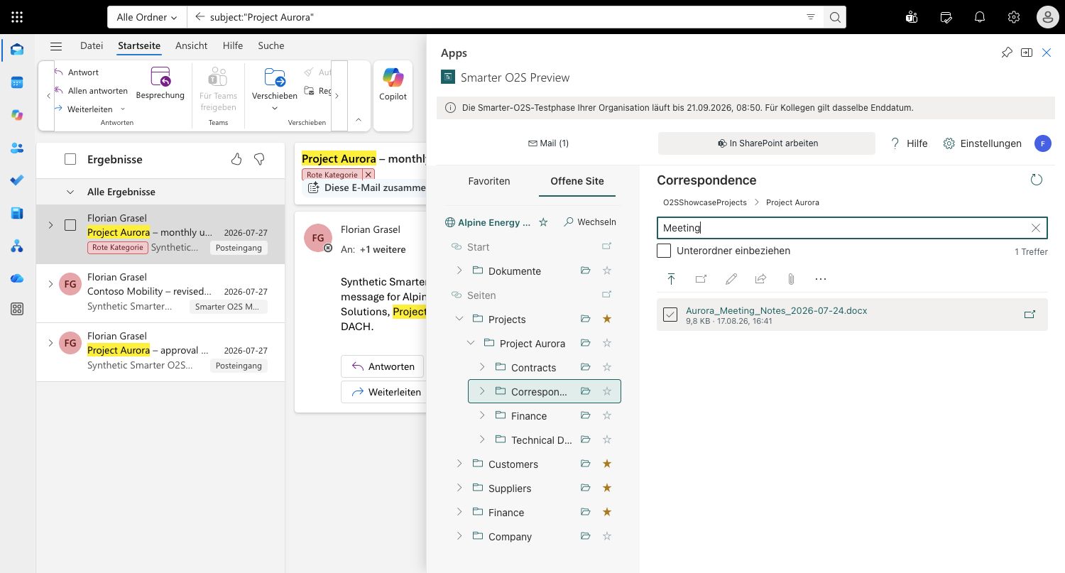This screenshot has height=573, width=1065.
Task: Collapse the Alle Ergebnisse group
Action: tap(70, 192)
